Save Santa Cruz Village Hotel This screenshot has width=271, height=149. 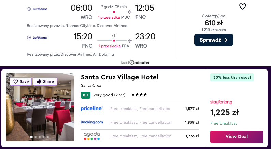tap(21, 81)
